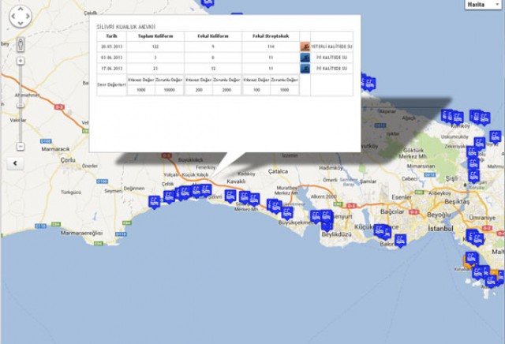Pan the map left with the arrow control
The height and width of the screenshot is (344, 505).
pos(13,16)
